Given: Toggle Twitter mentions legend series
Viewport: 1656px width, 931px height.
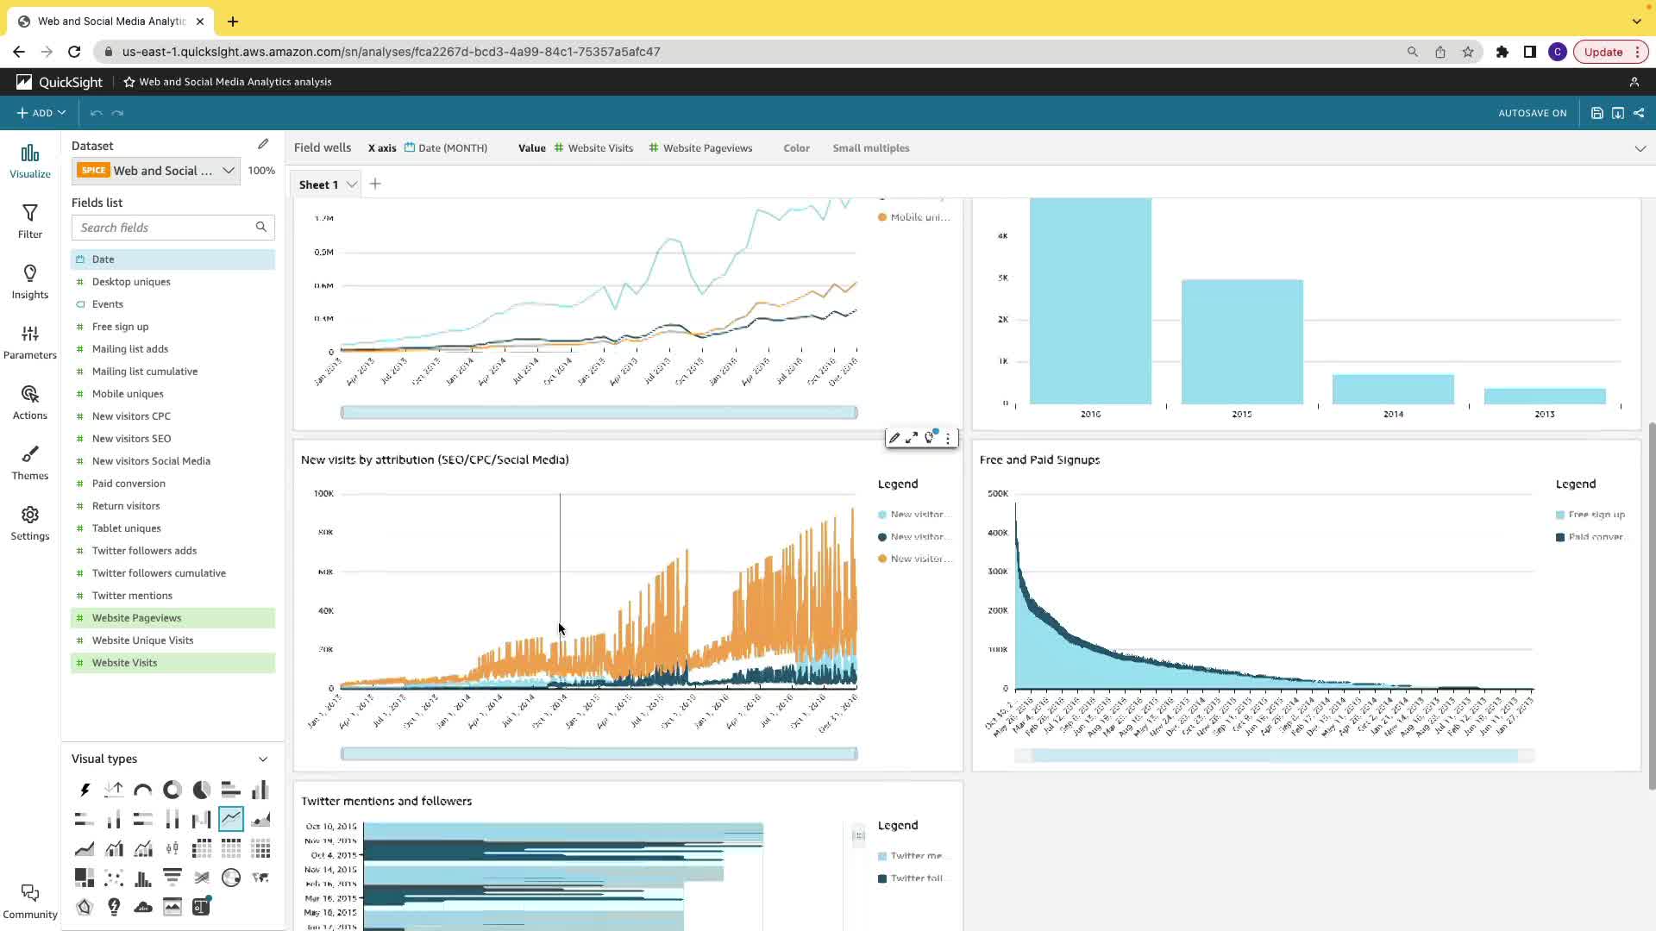Looking at the screenshot, I should click(913, 856).
